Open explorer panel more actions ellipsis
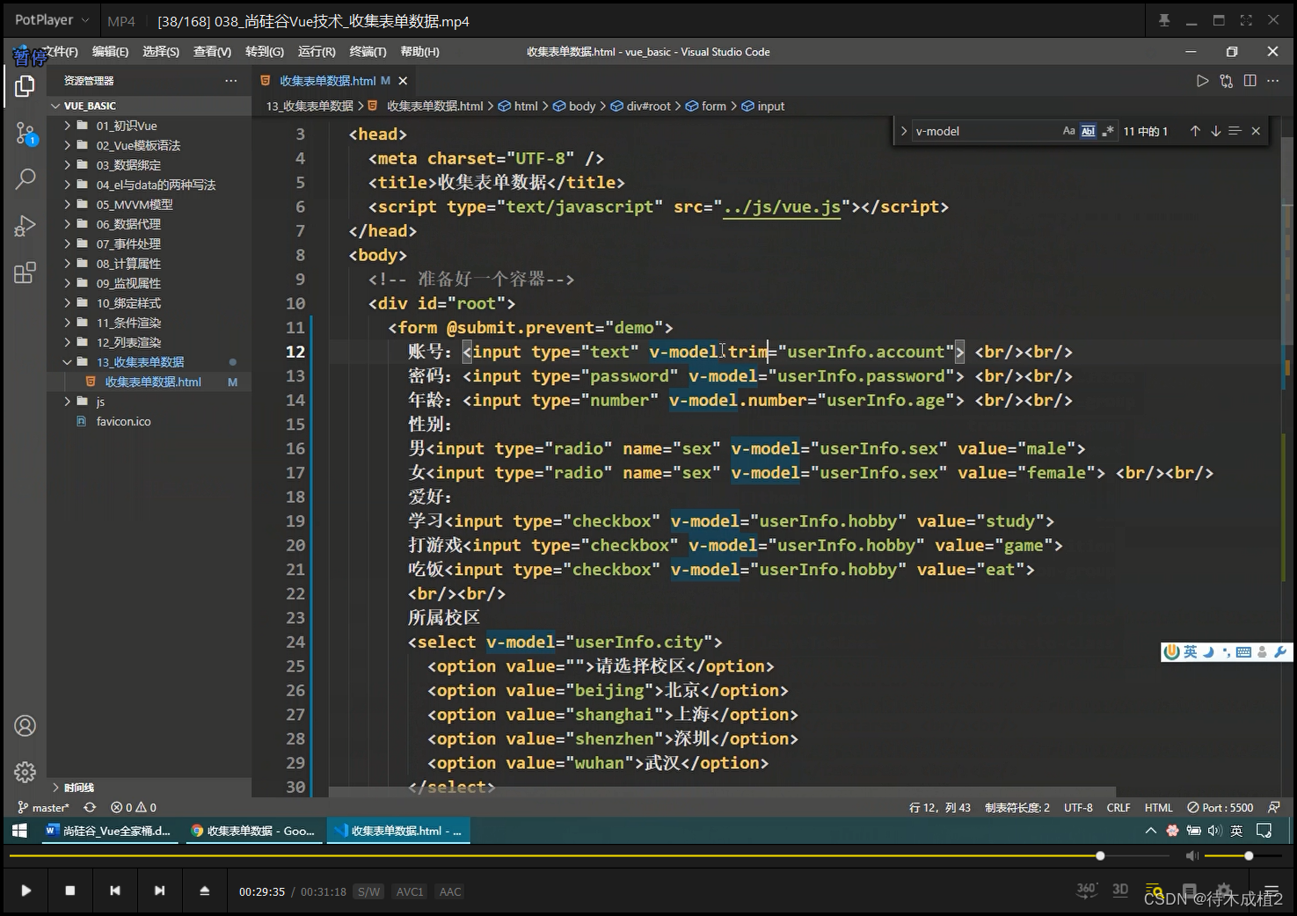 (x=230, y=81)
